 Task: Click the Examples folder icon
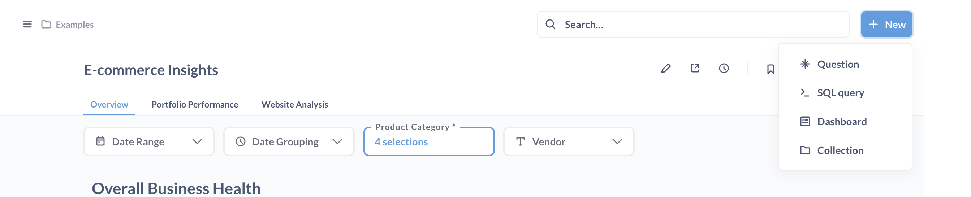[46, 25]
